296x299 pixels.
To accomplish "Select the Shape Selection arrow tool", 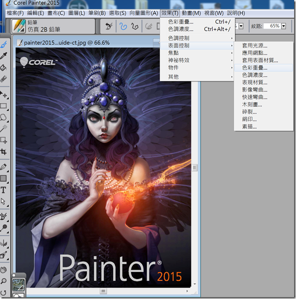I will tap(3, 201).
